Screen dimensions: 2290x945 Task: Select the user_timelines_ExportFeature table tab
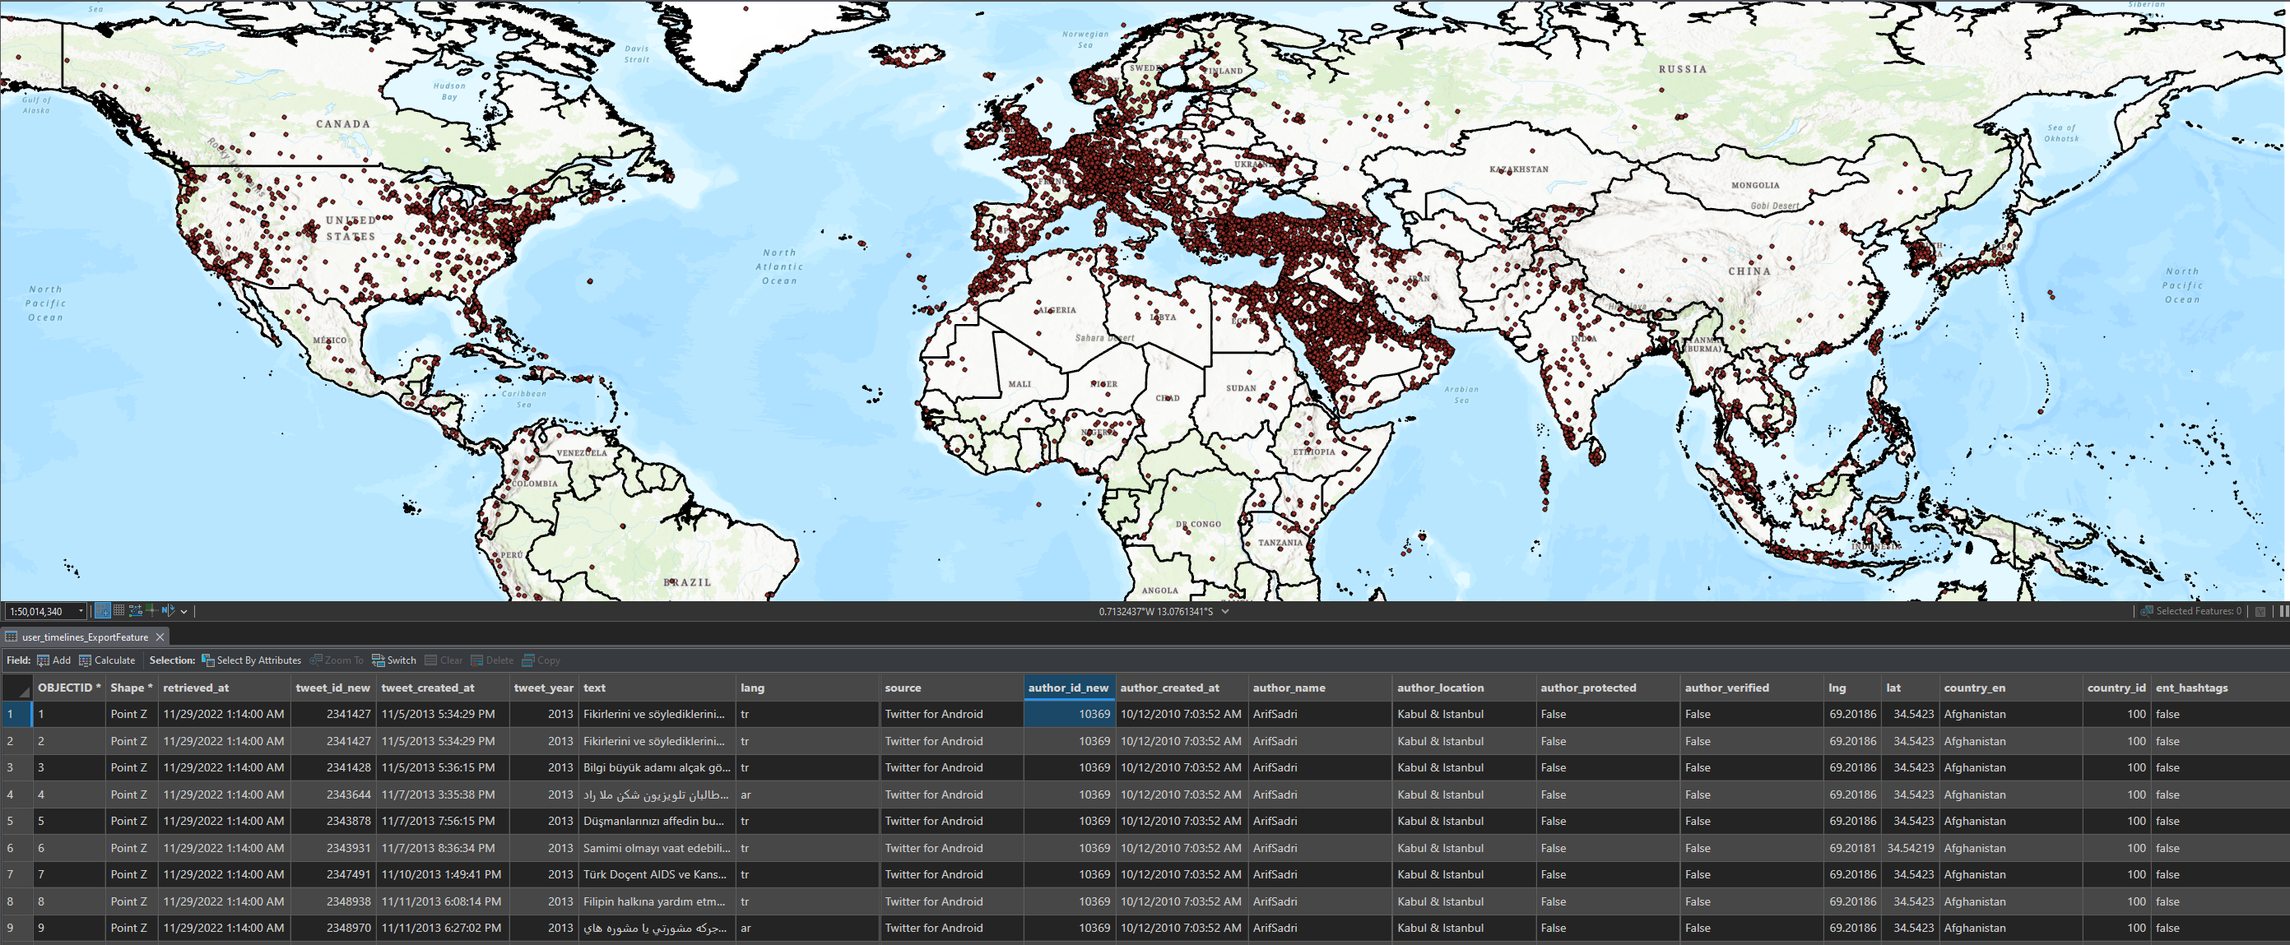(x=85, y=637)
